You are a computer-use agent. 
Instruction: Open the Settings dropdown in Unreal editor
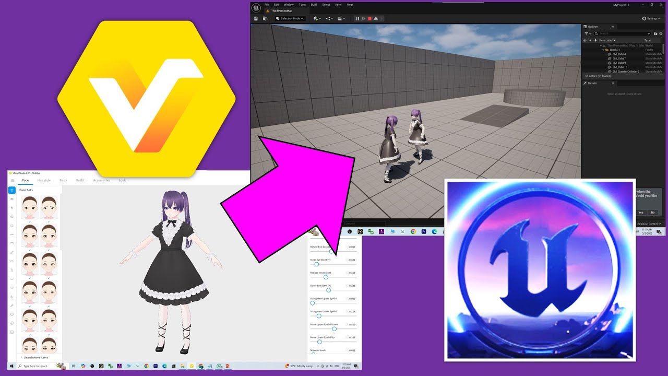(651, 18)
